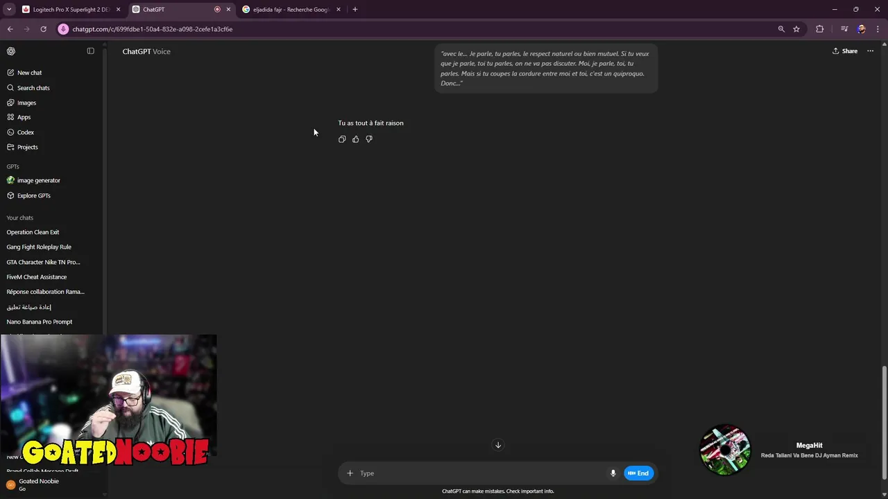Image resolution: width=888 pixels, height=499 pixels.
Task: End the voice session
Action: point(638,473)
